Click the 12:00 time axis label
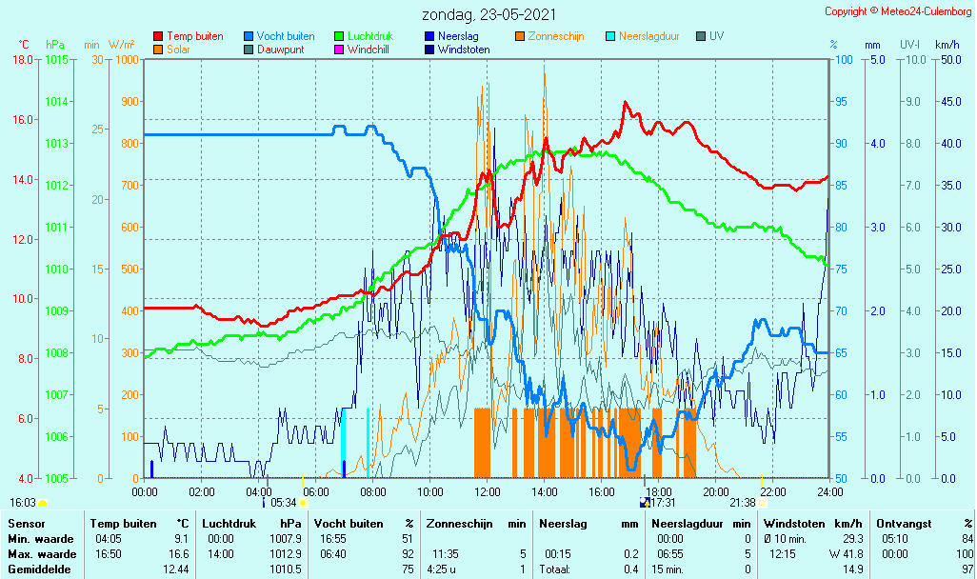 coord(487,491)
